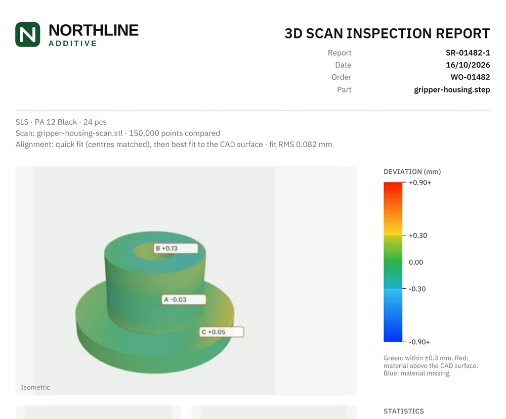Click annotation label B +0.13
This screenshot has height=419, width=506.
[x=176, y=249]
